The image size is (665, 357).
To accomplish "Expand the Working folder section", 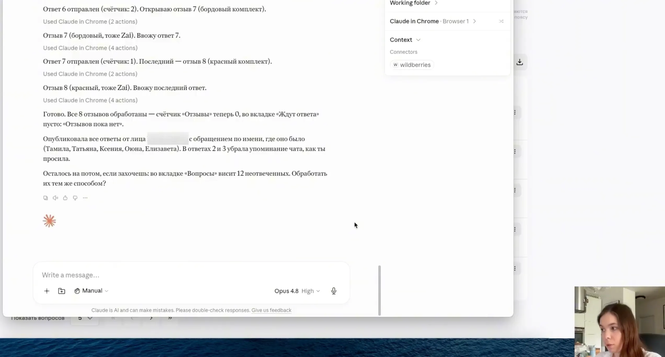I will click(414, 3).
